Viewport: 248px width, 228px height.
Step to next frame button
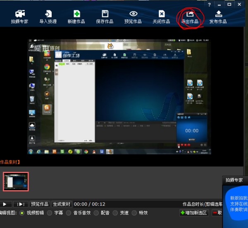click(21, 204)
